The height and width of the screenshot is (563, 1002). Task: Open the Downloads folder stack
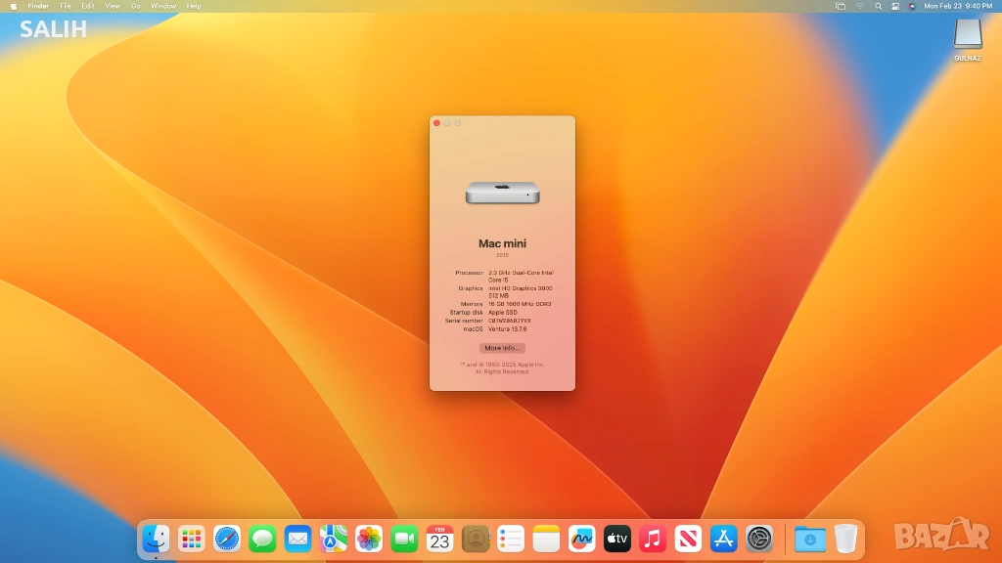[x=809, y=539]
